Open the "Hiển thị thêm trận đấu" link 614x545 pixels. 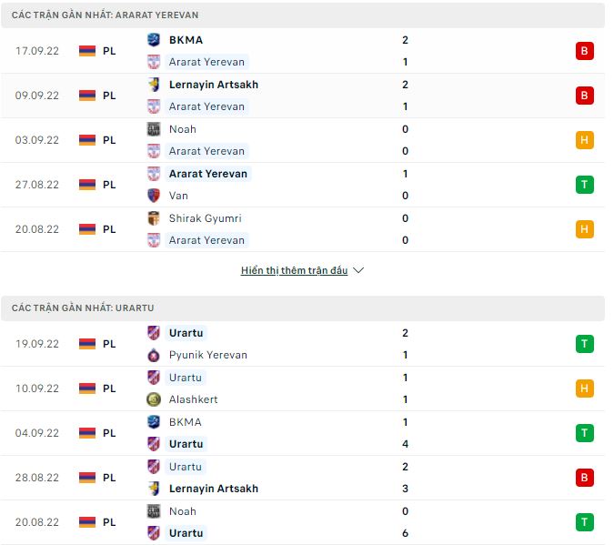click(x=294, y=270)
